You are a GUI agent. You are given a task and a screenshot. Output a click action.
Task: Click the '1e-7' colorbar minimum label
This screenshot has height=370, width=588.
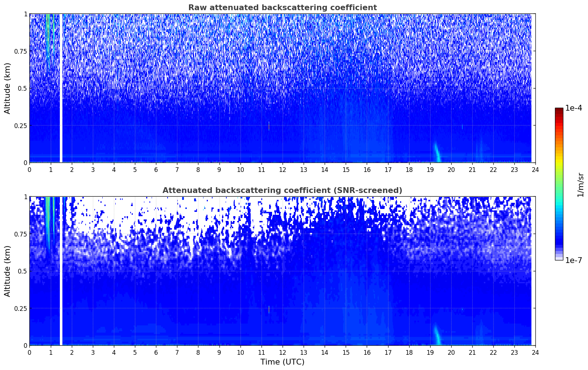(x=573, y=260)
